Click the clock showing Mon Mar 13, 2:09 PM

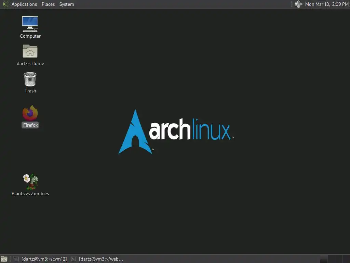[x=326, y=4]
